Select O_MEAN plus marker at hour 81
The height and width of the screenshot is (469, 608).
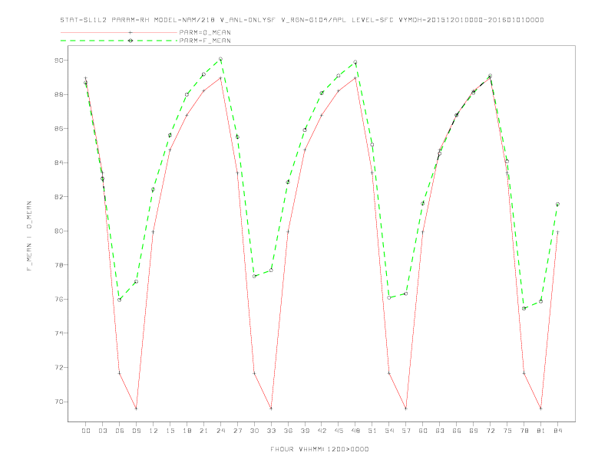[541, 408]
